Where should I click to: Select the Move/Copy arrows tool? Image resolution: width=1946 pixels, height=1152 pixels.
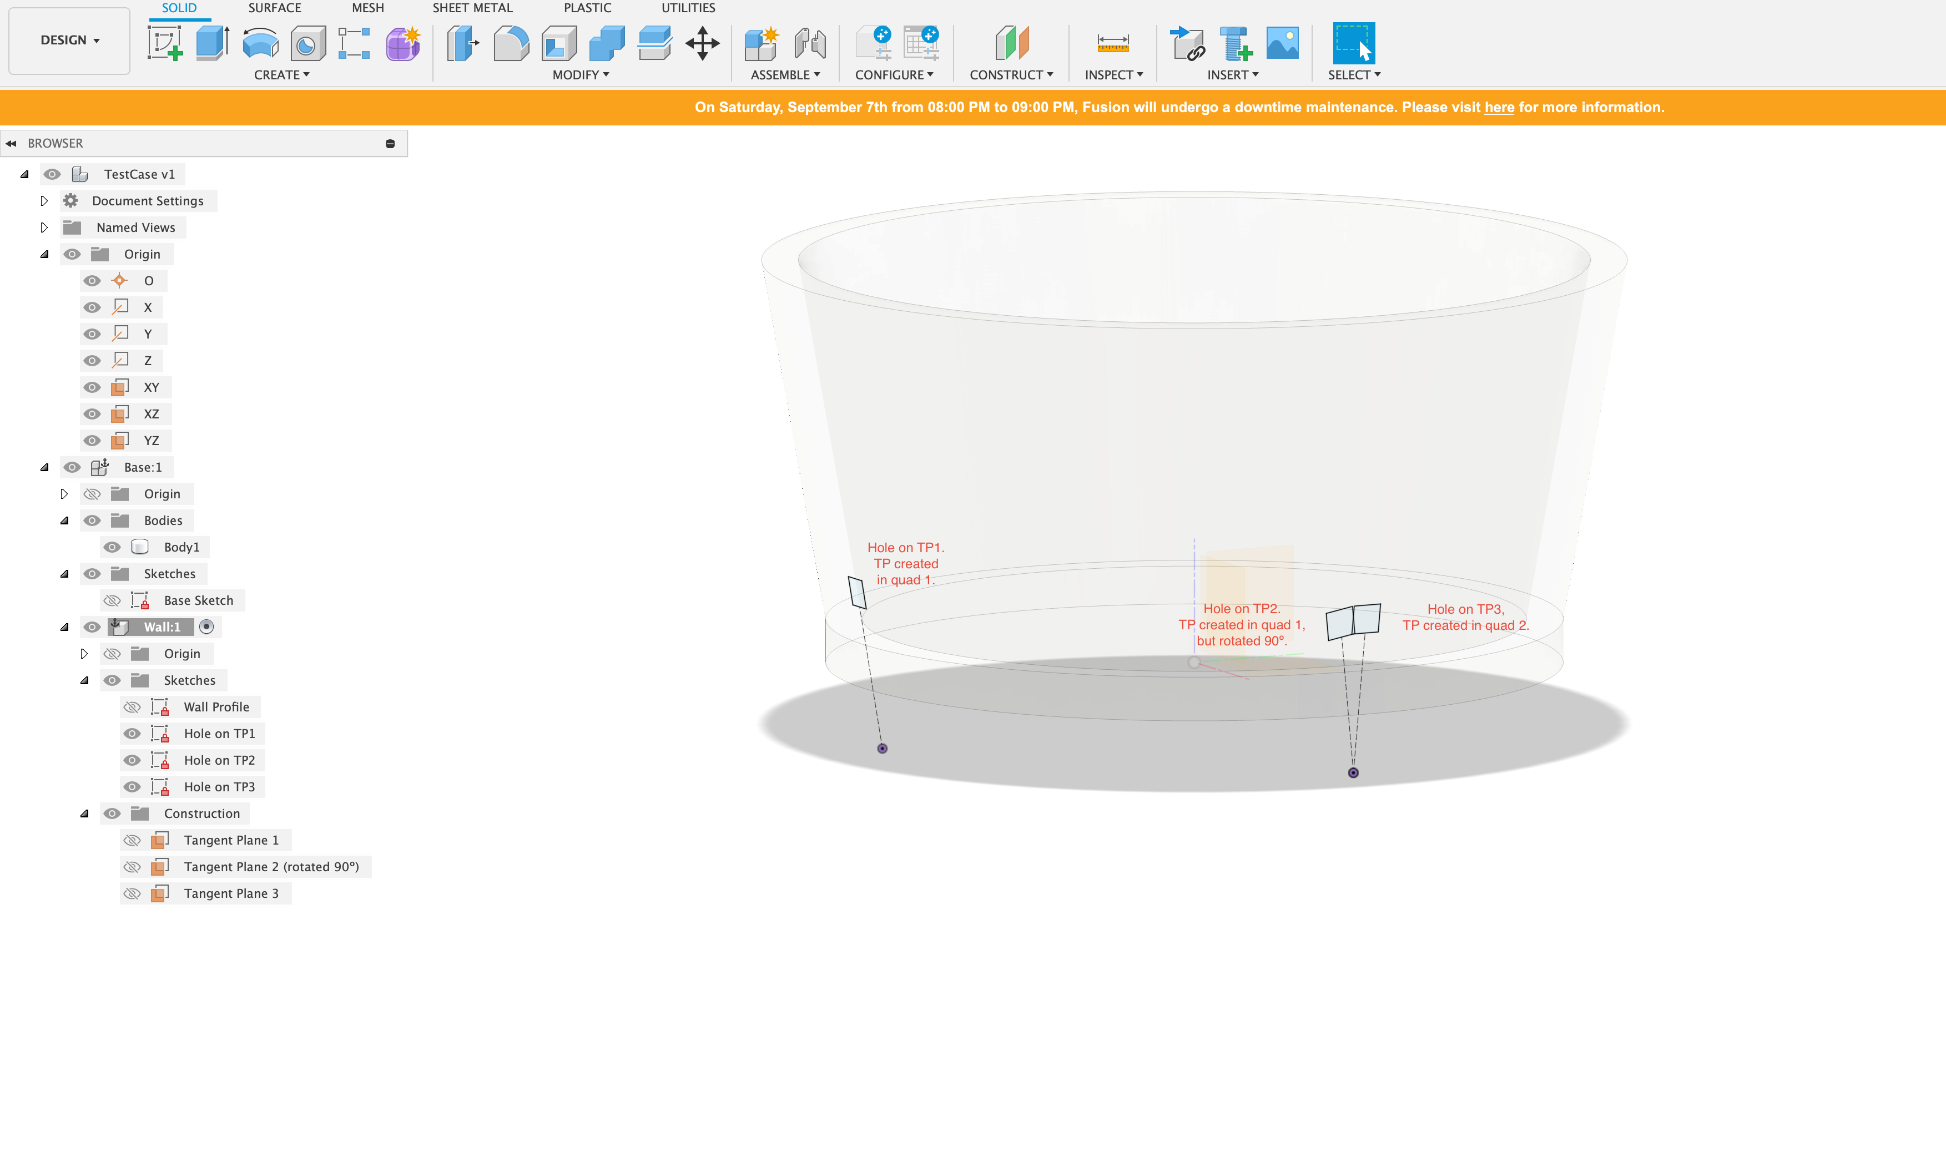(x=703, y=43)
